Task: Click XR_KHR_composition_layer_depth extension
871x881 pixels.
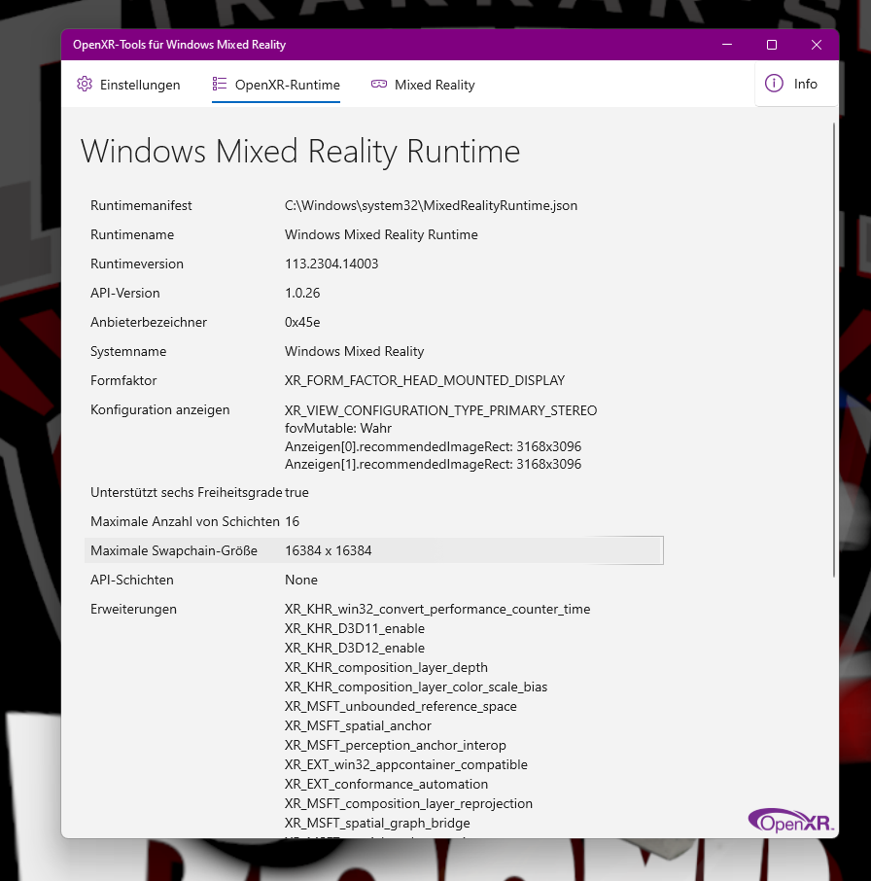Action: coord(386,667)
